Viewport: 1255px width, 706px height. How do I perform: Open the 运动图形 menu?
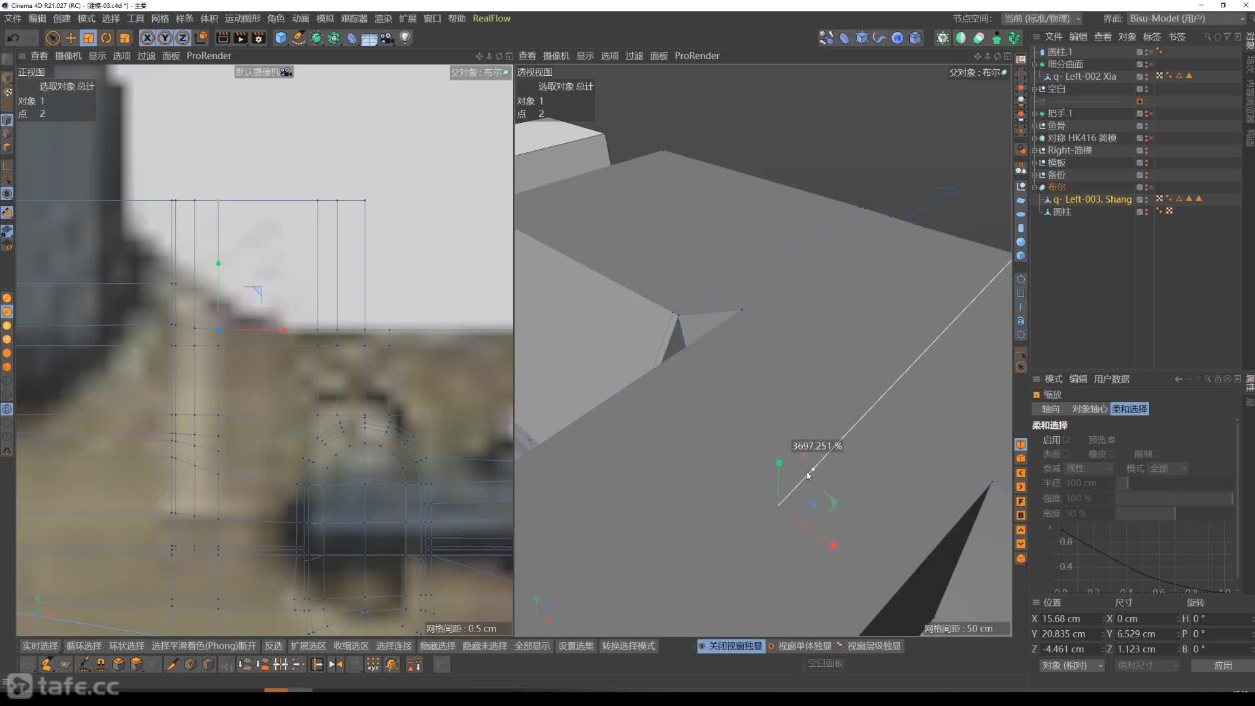pos(243,18)
